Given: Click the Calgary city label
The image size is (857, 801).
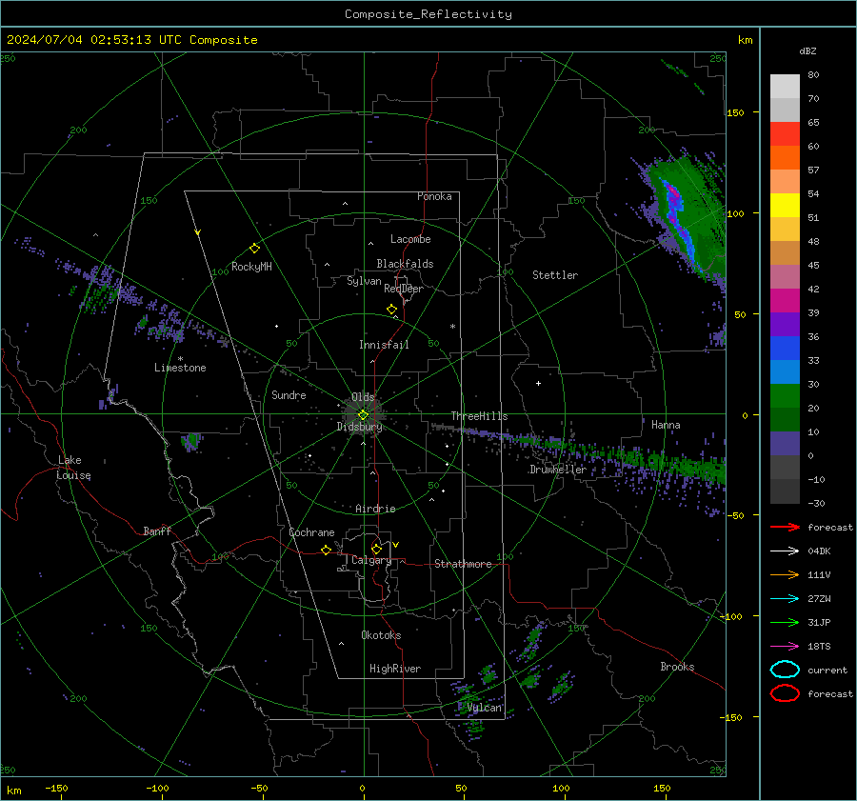Looking at the screenshot, I should [x=371, y=560].
